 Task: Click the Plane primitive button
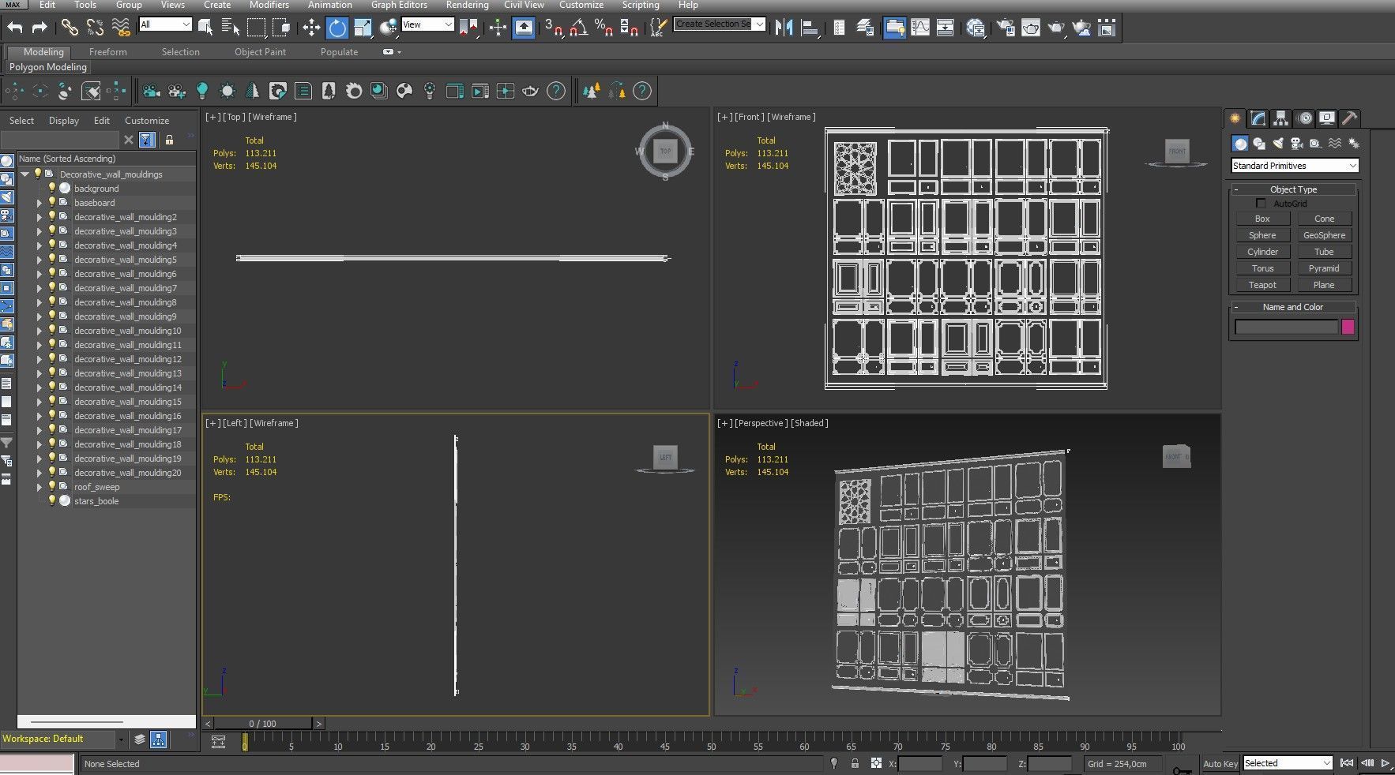1324,285
